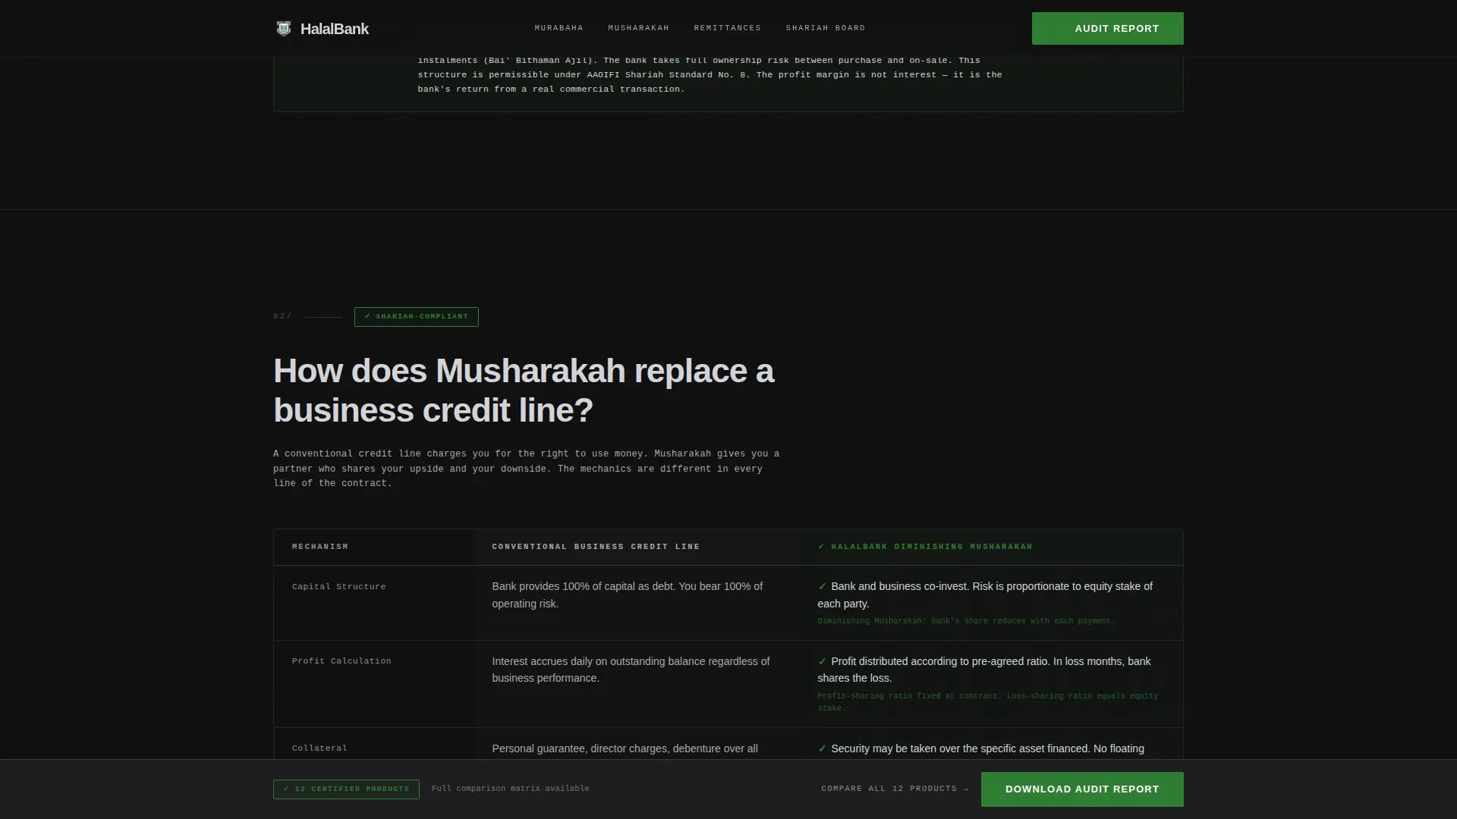Open the Shariah Board nav item
This screenshot has width=1457, height=819.
point(825,28)
